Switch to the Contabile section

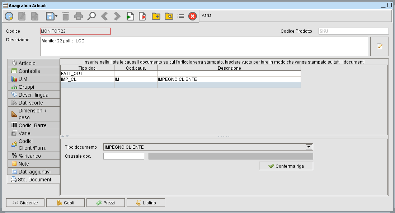click(x=34, y=71)
